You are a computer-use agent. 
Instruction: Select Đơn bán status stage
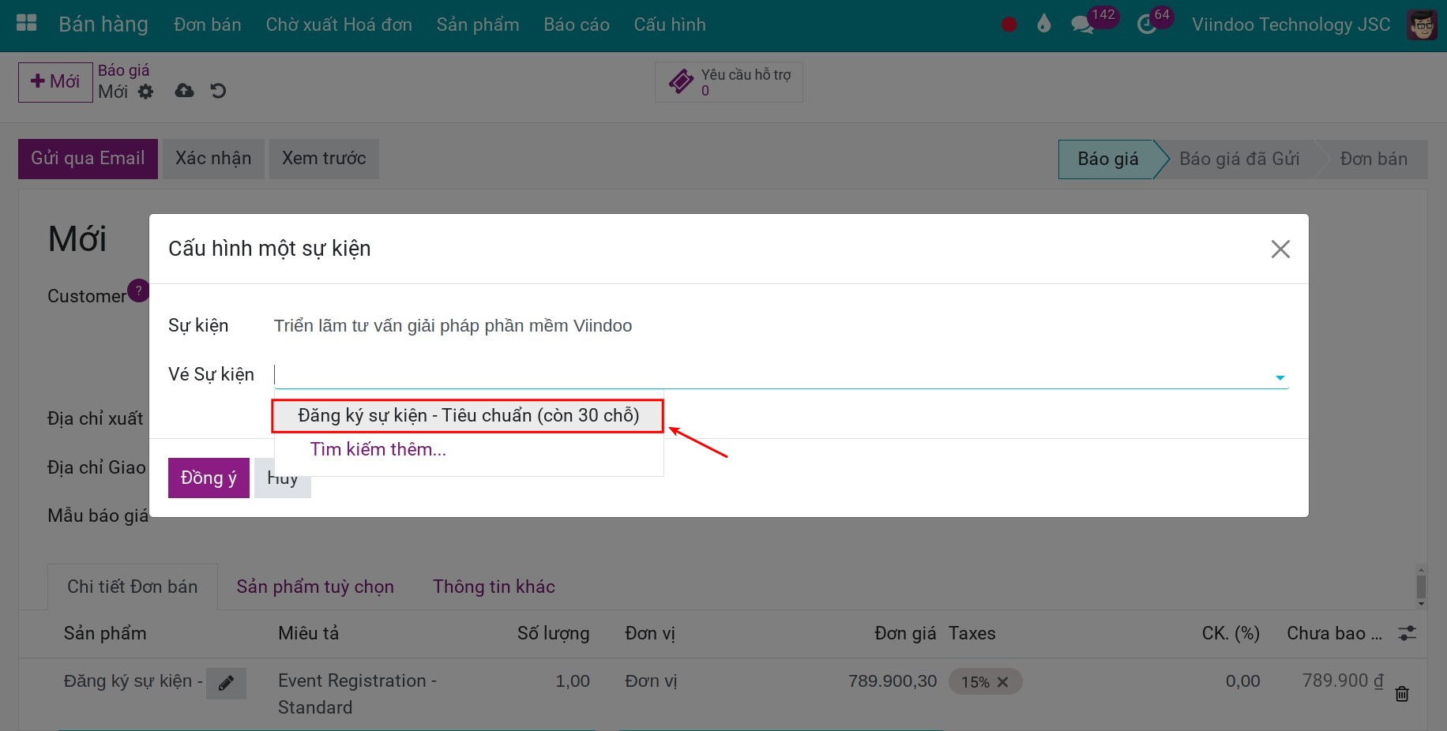pyautogui.click(x=1374, y=159)
